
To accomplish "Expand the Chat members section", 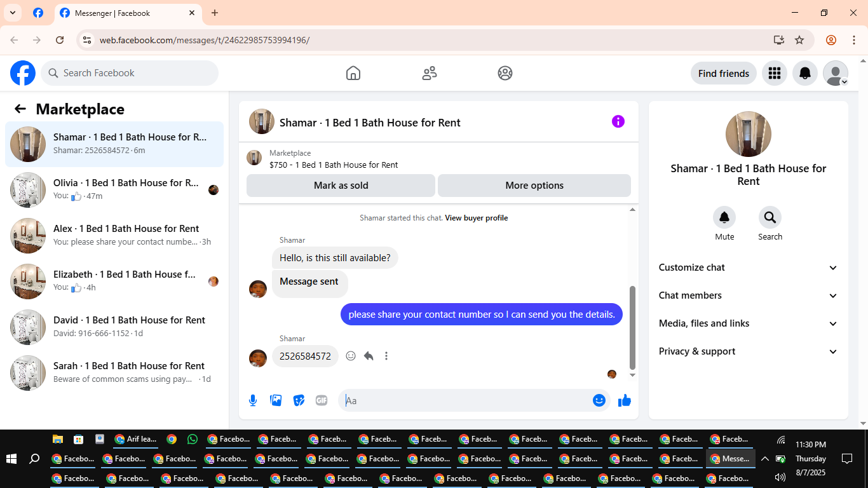I will click(749, 295).
